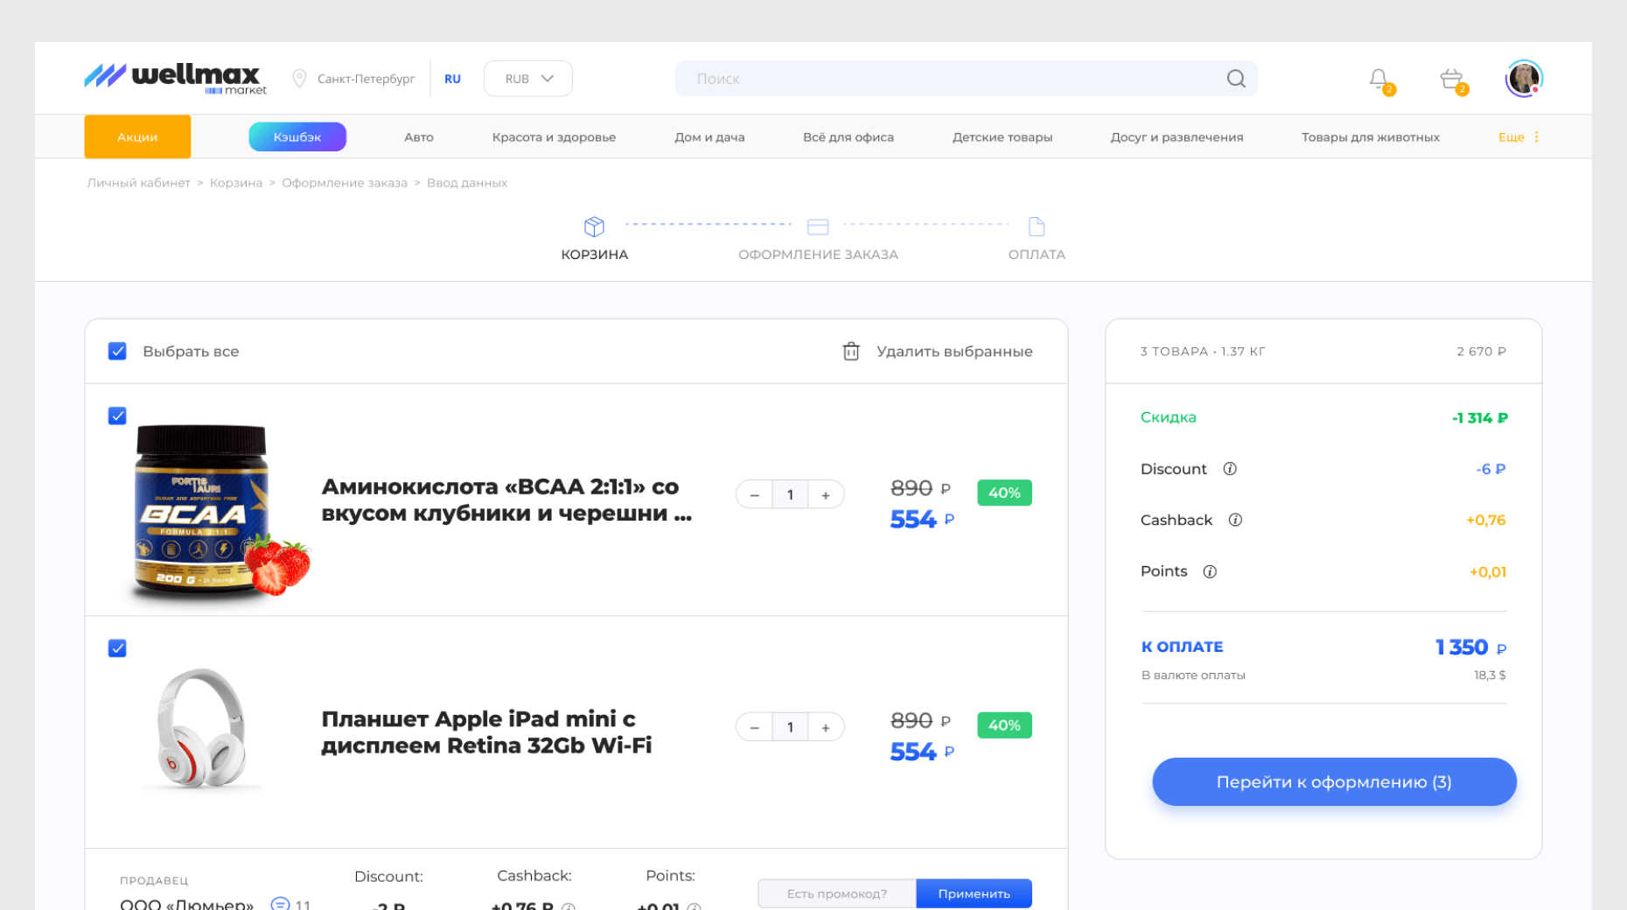Click the 40% badge on the iPad item
The height and width of the screenshot is (910, 1627).
(x=1004, y=725)
